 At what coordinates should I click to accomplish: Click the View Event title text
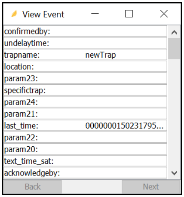(x=43, y=14)
